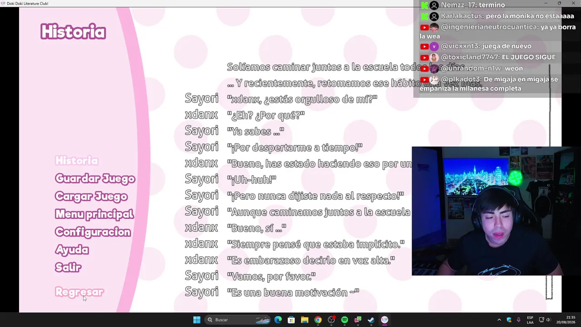Switch the ESP LAA keyboard language indicator
The height and width of the screenshot is (327, 581).
530,320
